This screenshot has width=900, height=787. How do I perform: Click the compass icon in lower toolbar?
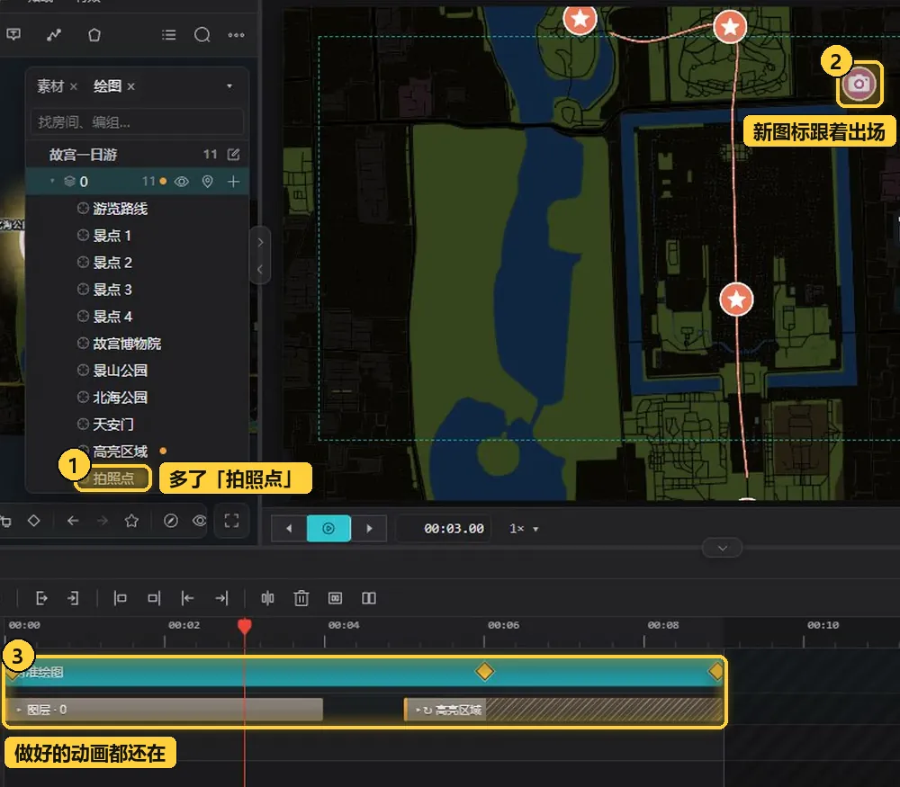point(170,521)
